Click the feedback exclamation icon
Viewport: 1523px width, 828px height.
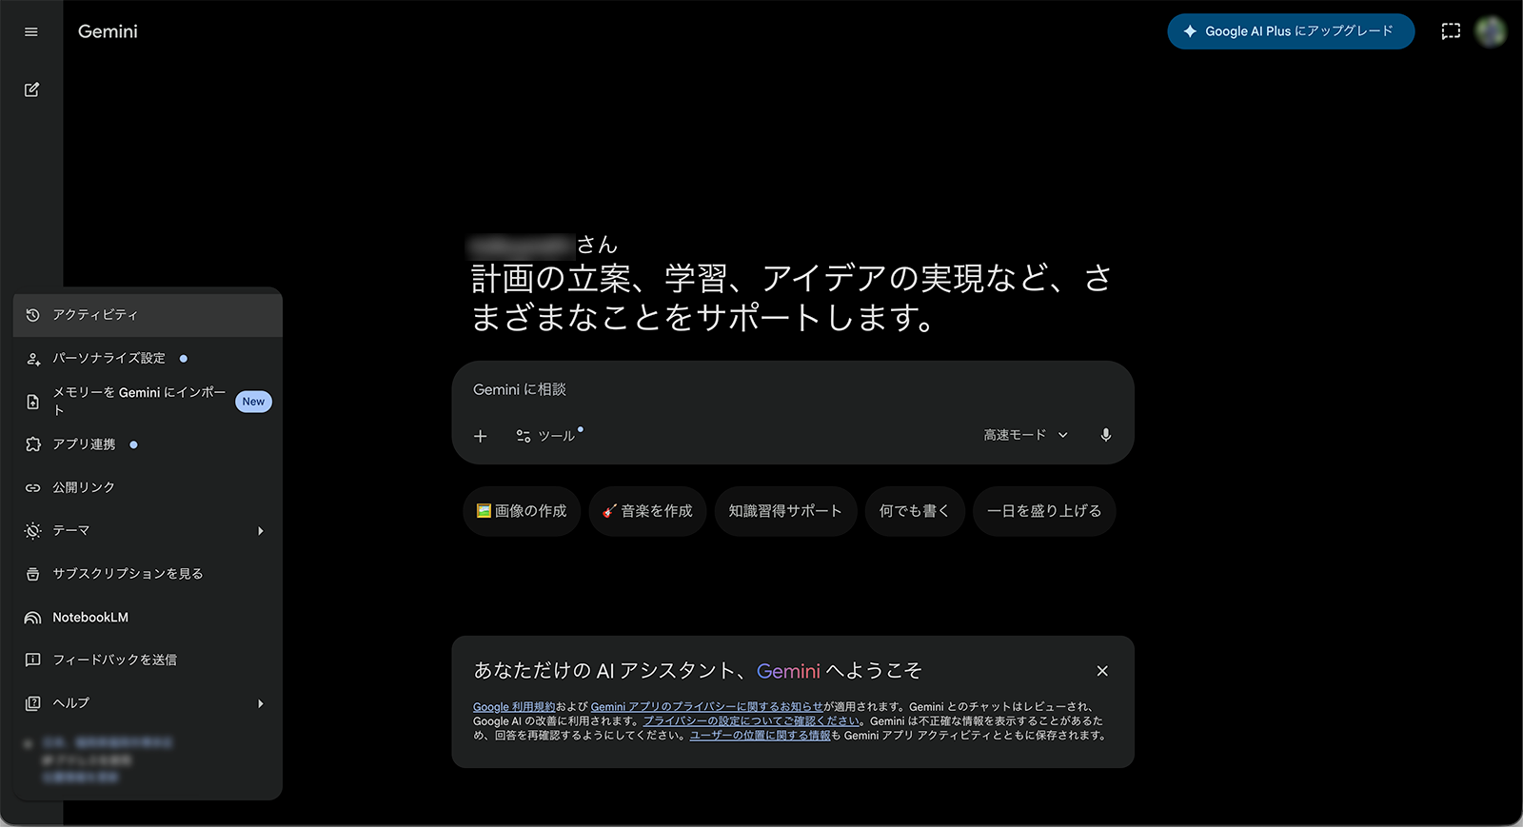pos(33,660)
